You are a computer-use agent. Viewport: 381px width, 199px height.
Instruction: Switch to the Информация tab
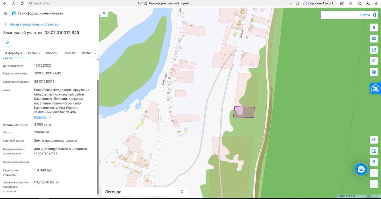13,53
